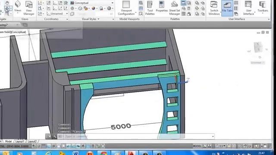Switch to the Model tab

click(x=8, y=141)
